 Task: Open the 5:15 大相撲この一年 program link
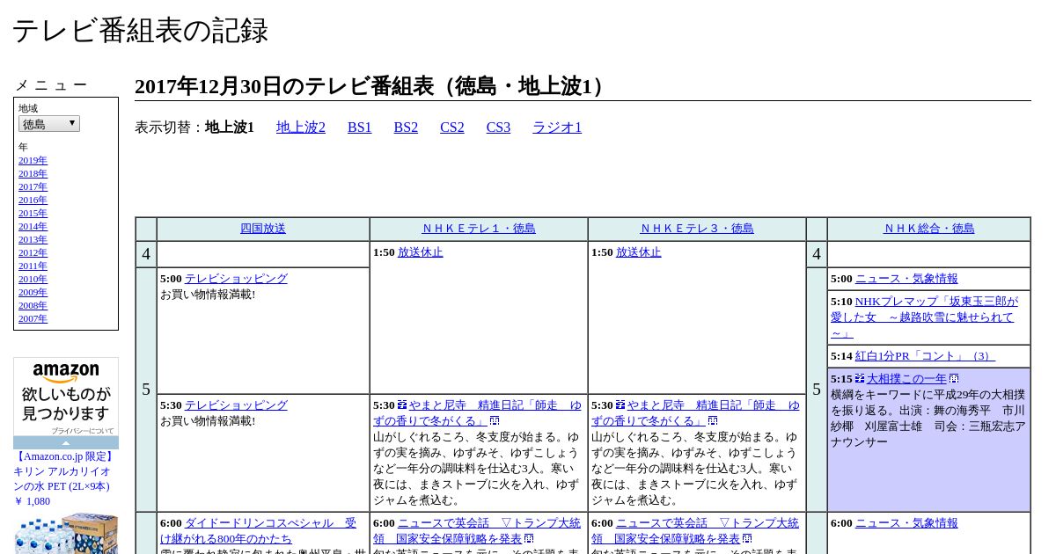(x=906, y=379)
